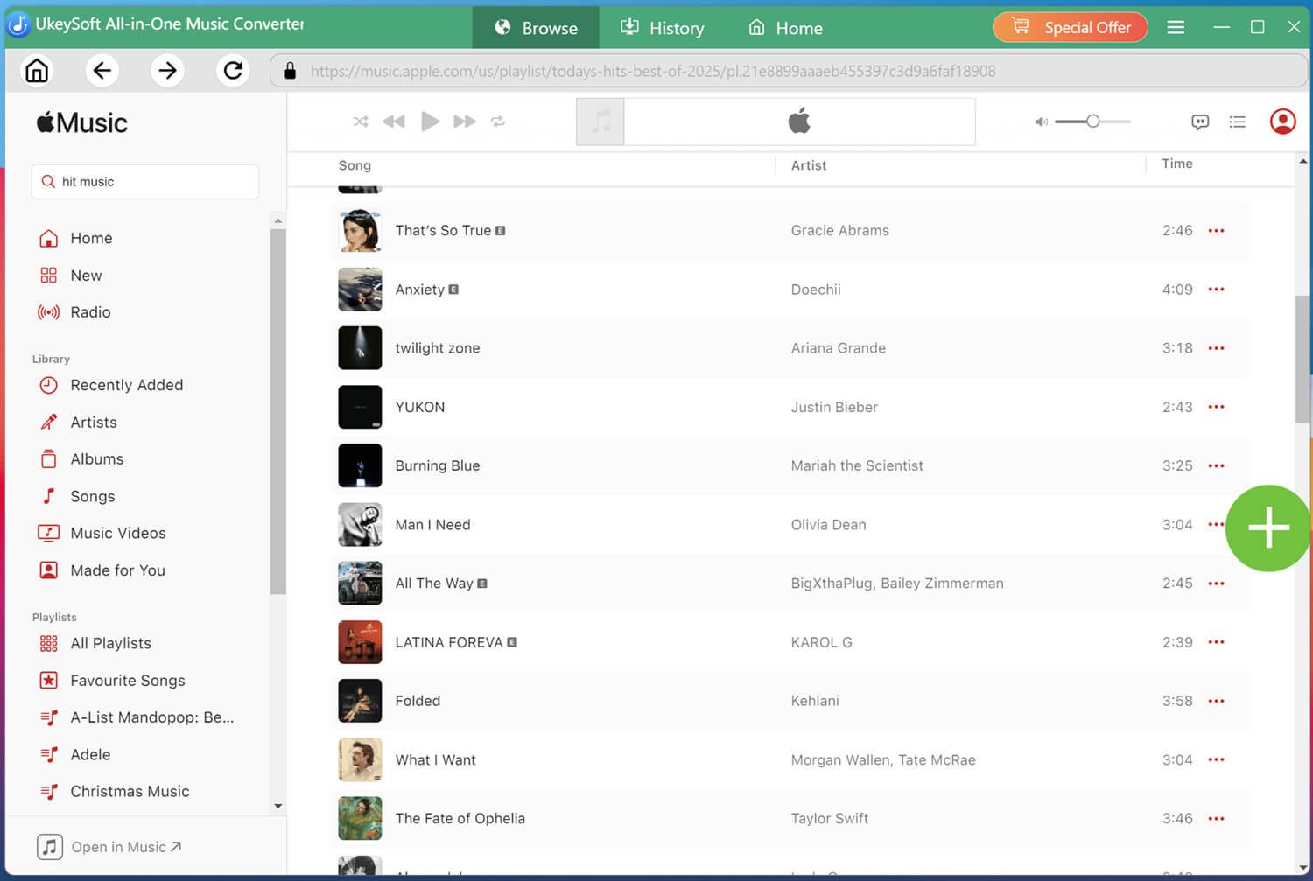Image resolution: width=1313 pixels, height=881 pixels.
Task: Switch to the Browse tab
Action: [x=536, y=27]
